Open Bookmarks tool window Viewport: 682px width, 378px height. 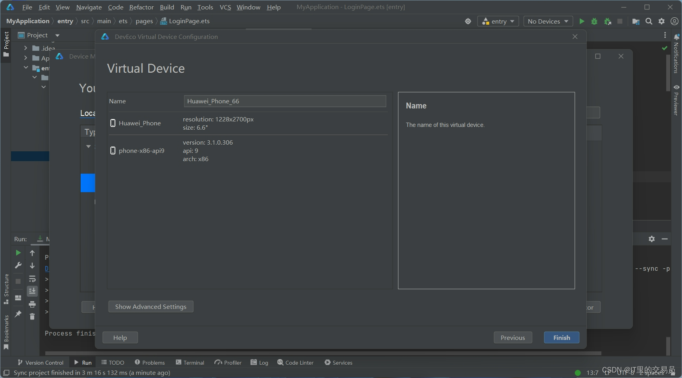tap(6, 332)
